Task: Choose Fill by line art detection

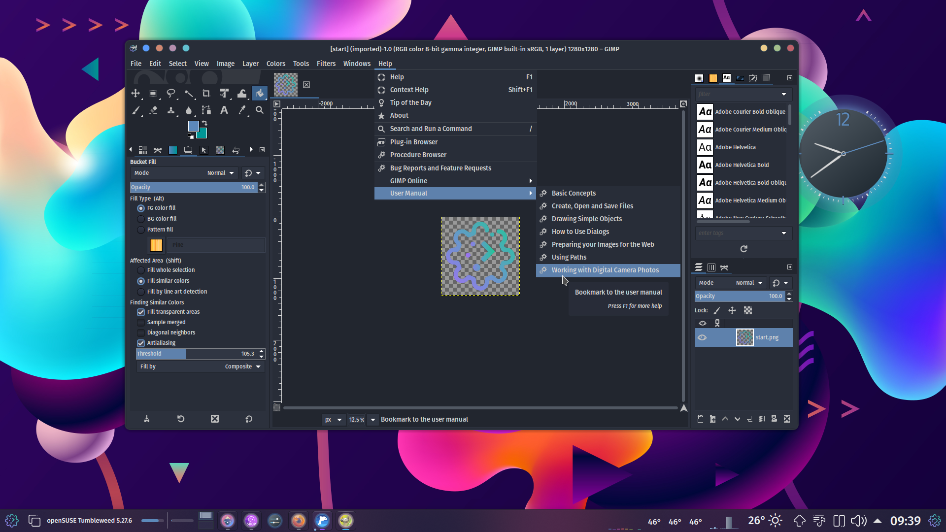Action: [141, 292]
